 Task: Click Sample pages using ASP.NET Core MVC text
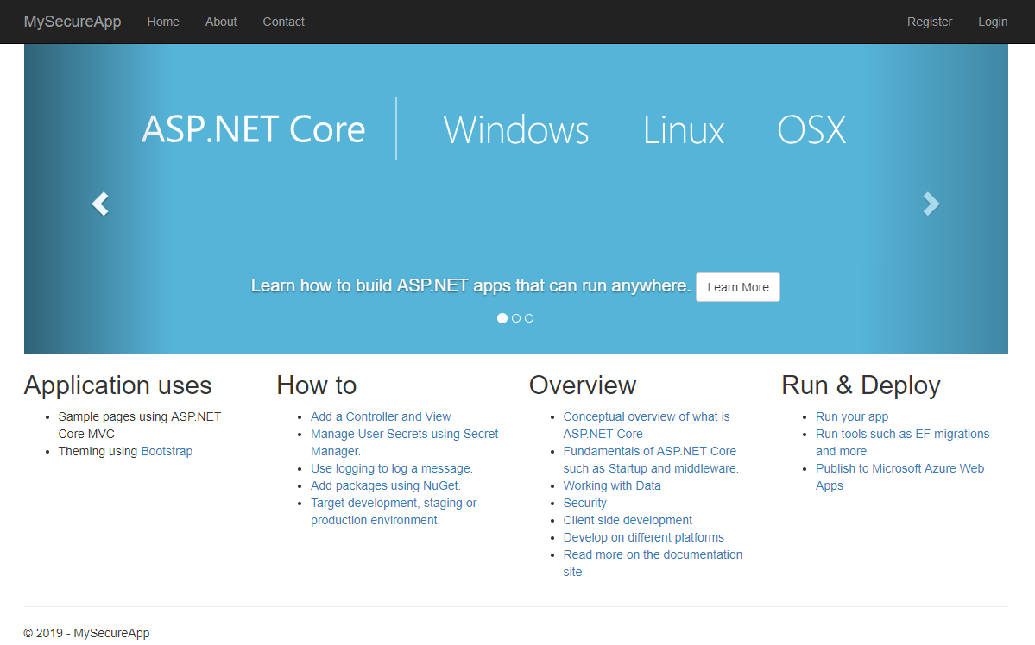[139, 425]
